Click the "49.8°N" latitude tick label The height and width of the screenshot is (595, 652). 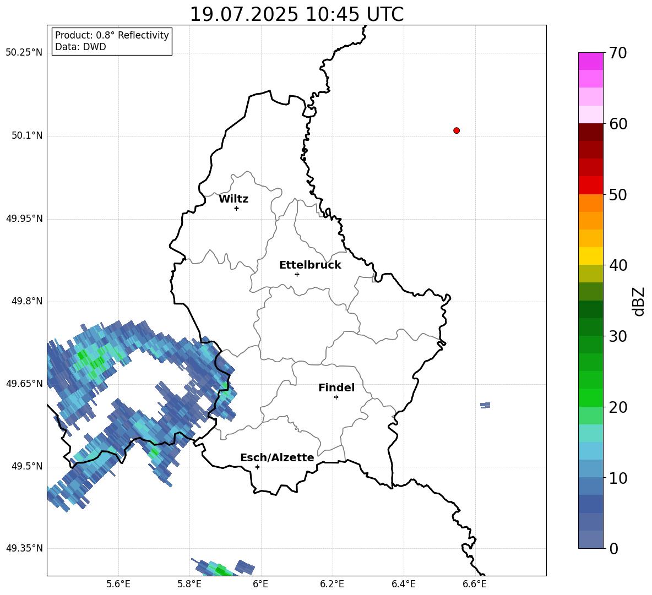tap(26, 301)
